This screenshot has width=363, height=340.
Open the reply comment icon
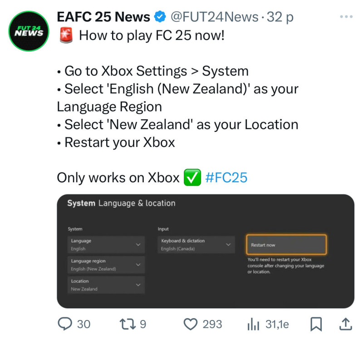(x=65, y=324)
